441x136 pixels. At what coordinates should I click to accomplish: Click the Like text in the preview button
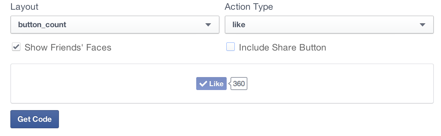point(216,84)
